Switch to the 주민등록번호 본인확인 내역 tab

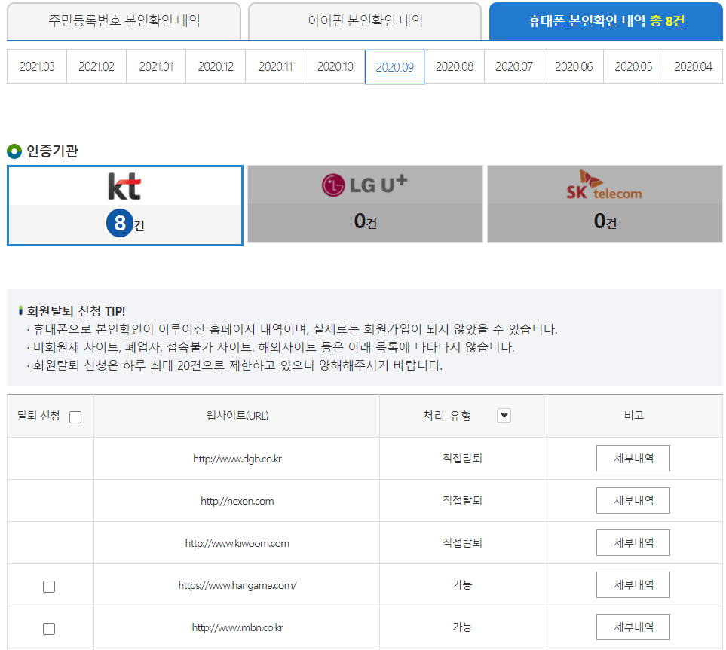124,21
